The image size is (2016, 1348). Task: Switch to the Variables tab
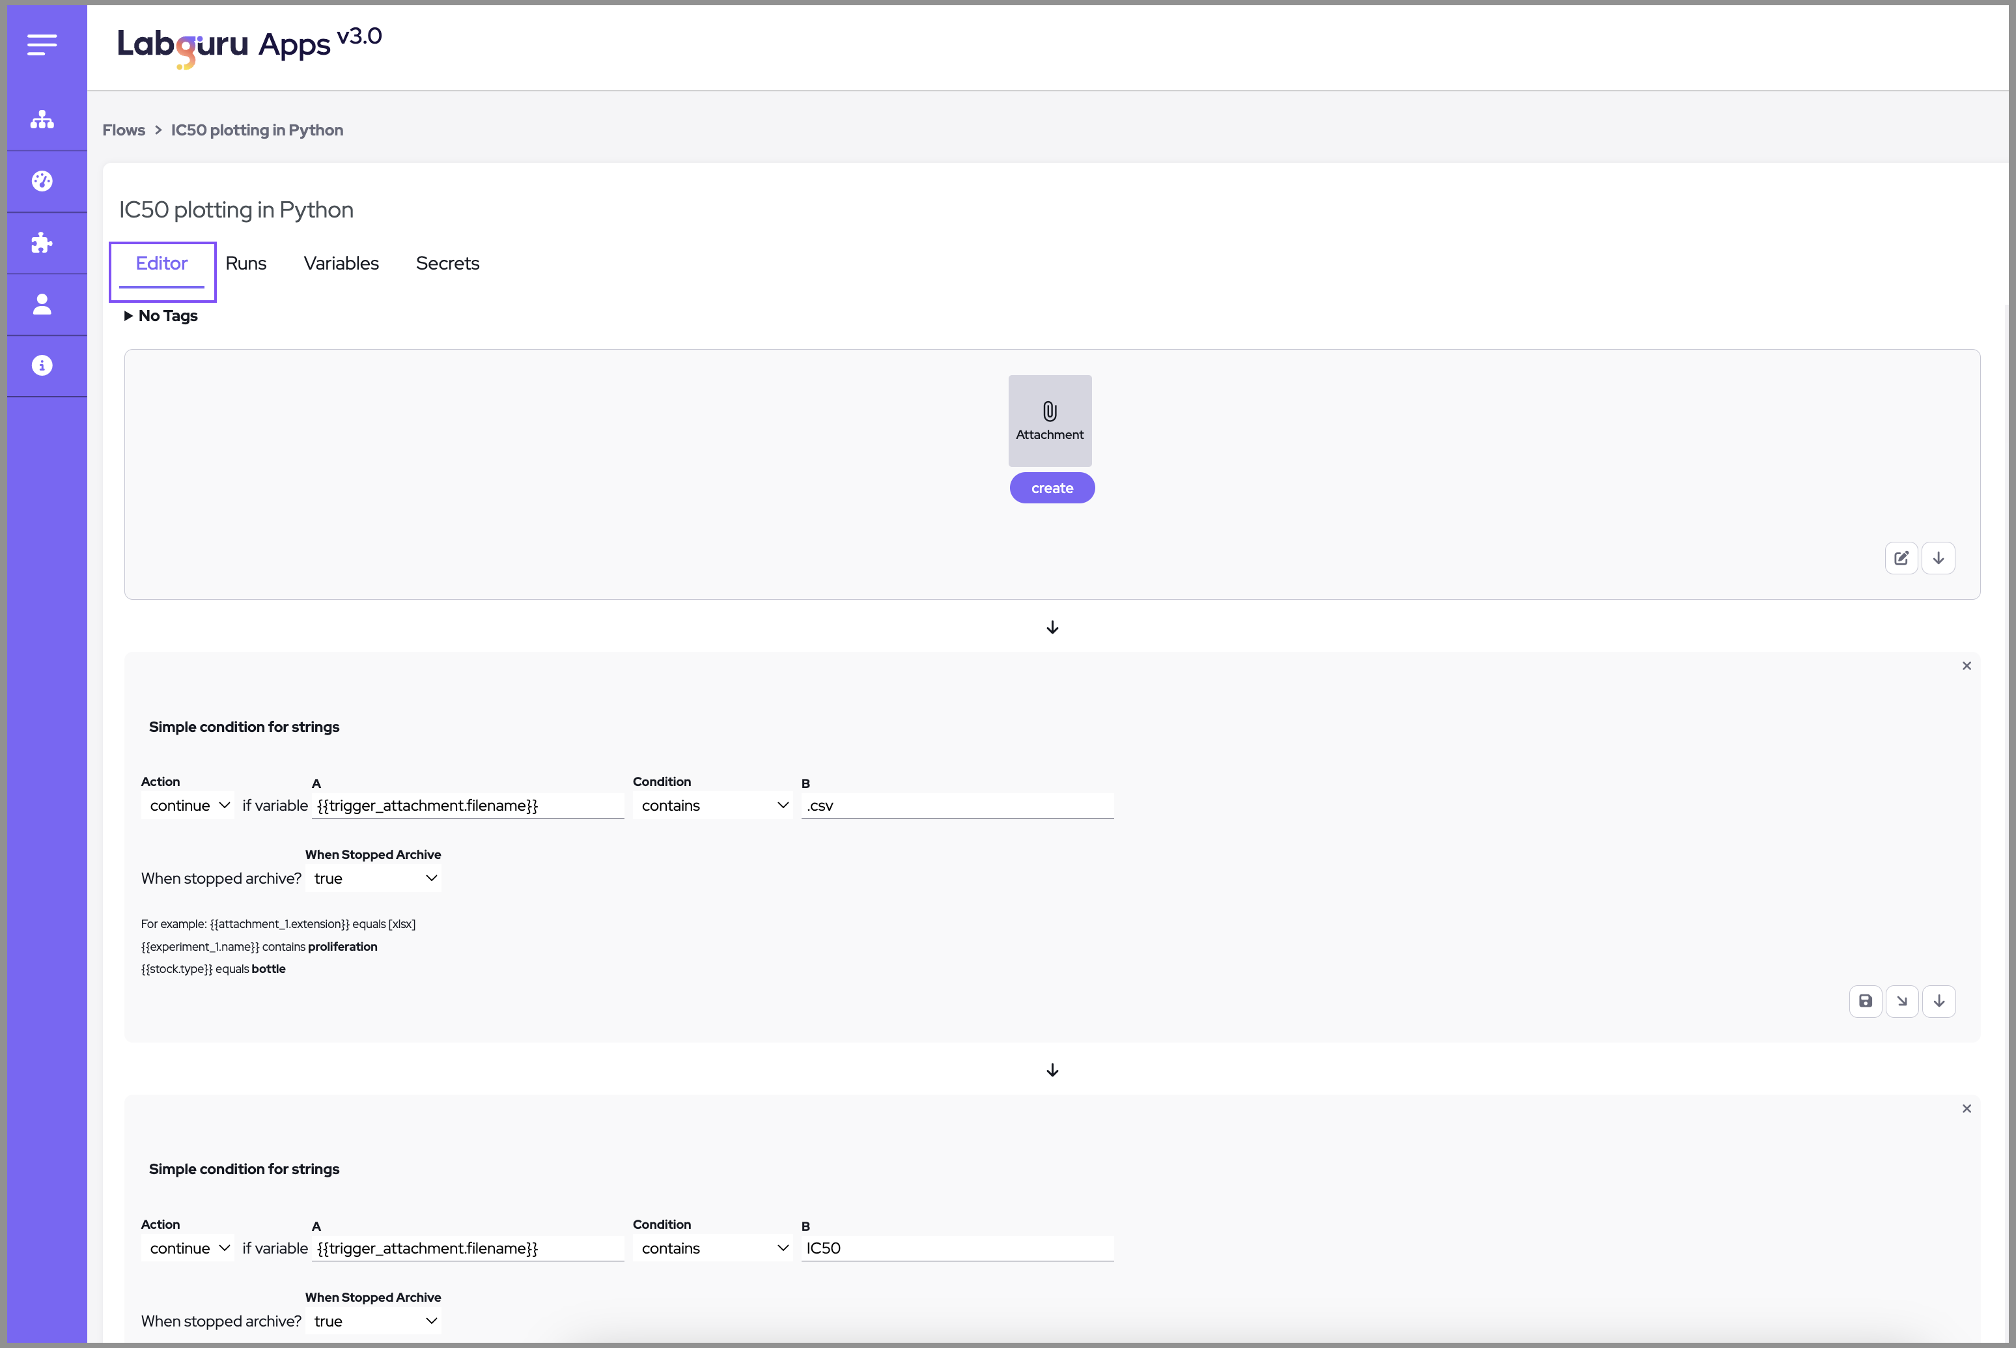(x=341, y=263)
